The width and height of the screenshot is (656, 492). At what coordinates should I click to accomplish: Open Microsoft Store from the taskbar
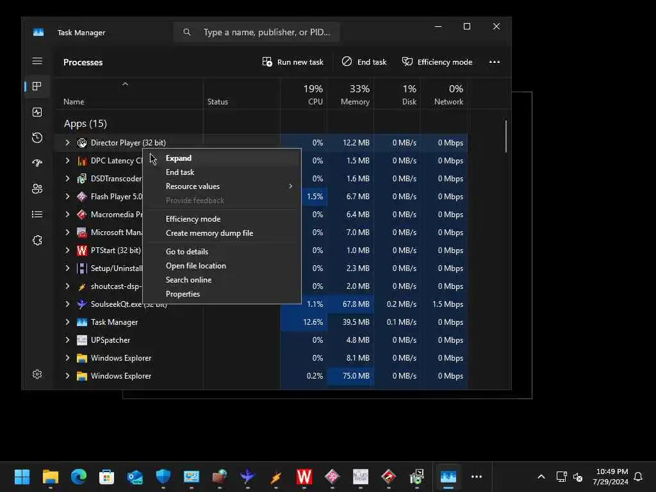pyautogui.click(x=106, y=477)
